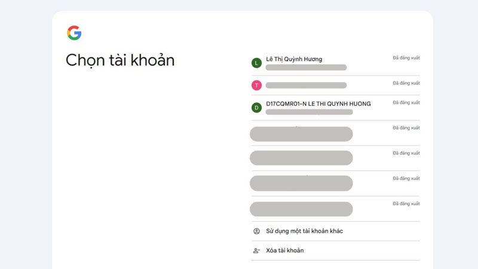The width and height of the screenshot is (478, 269).
Task: Select the blurred account just above "Sử dụng một tài khoản khác"
Action: pos(301,209)
